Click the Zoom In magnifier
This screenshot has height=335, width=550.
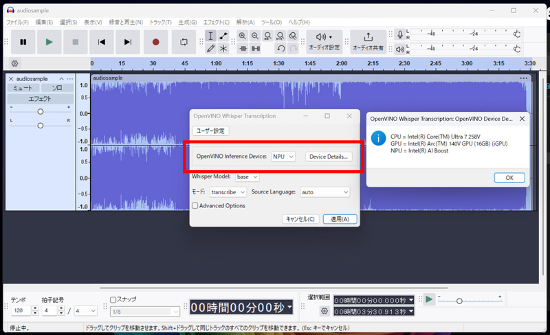point(243,36)
